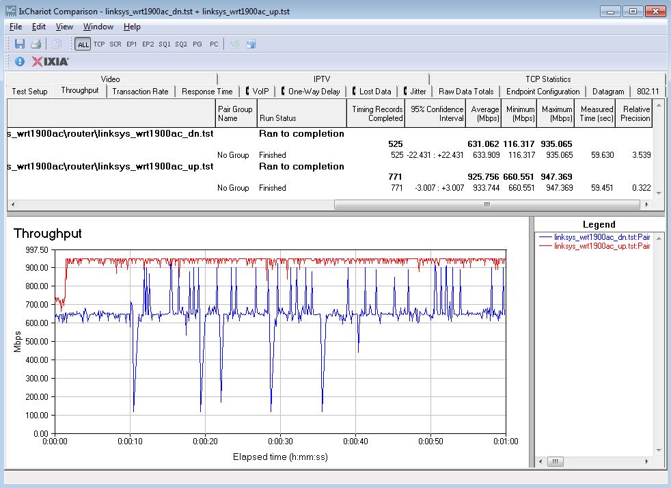
Task: Toggle the PG filter button
Action: point(197,44)
